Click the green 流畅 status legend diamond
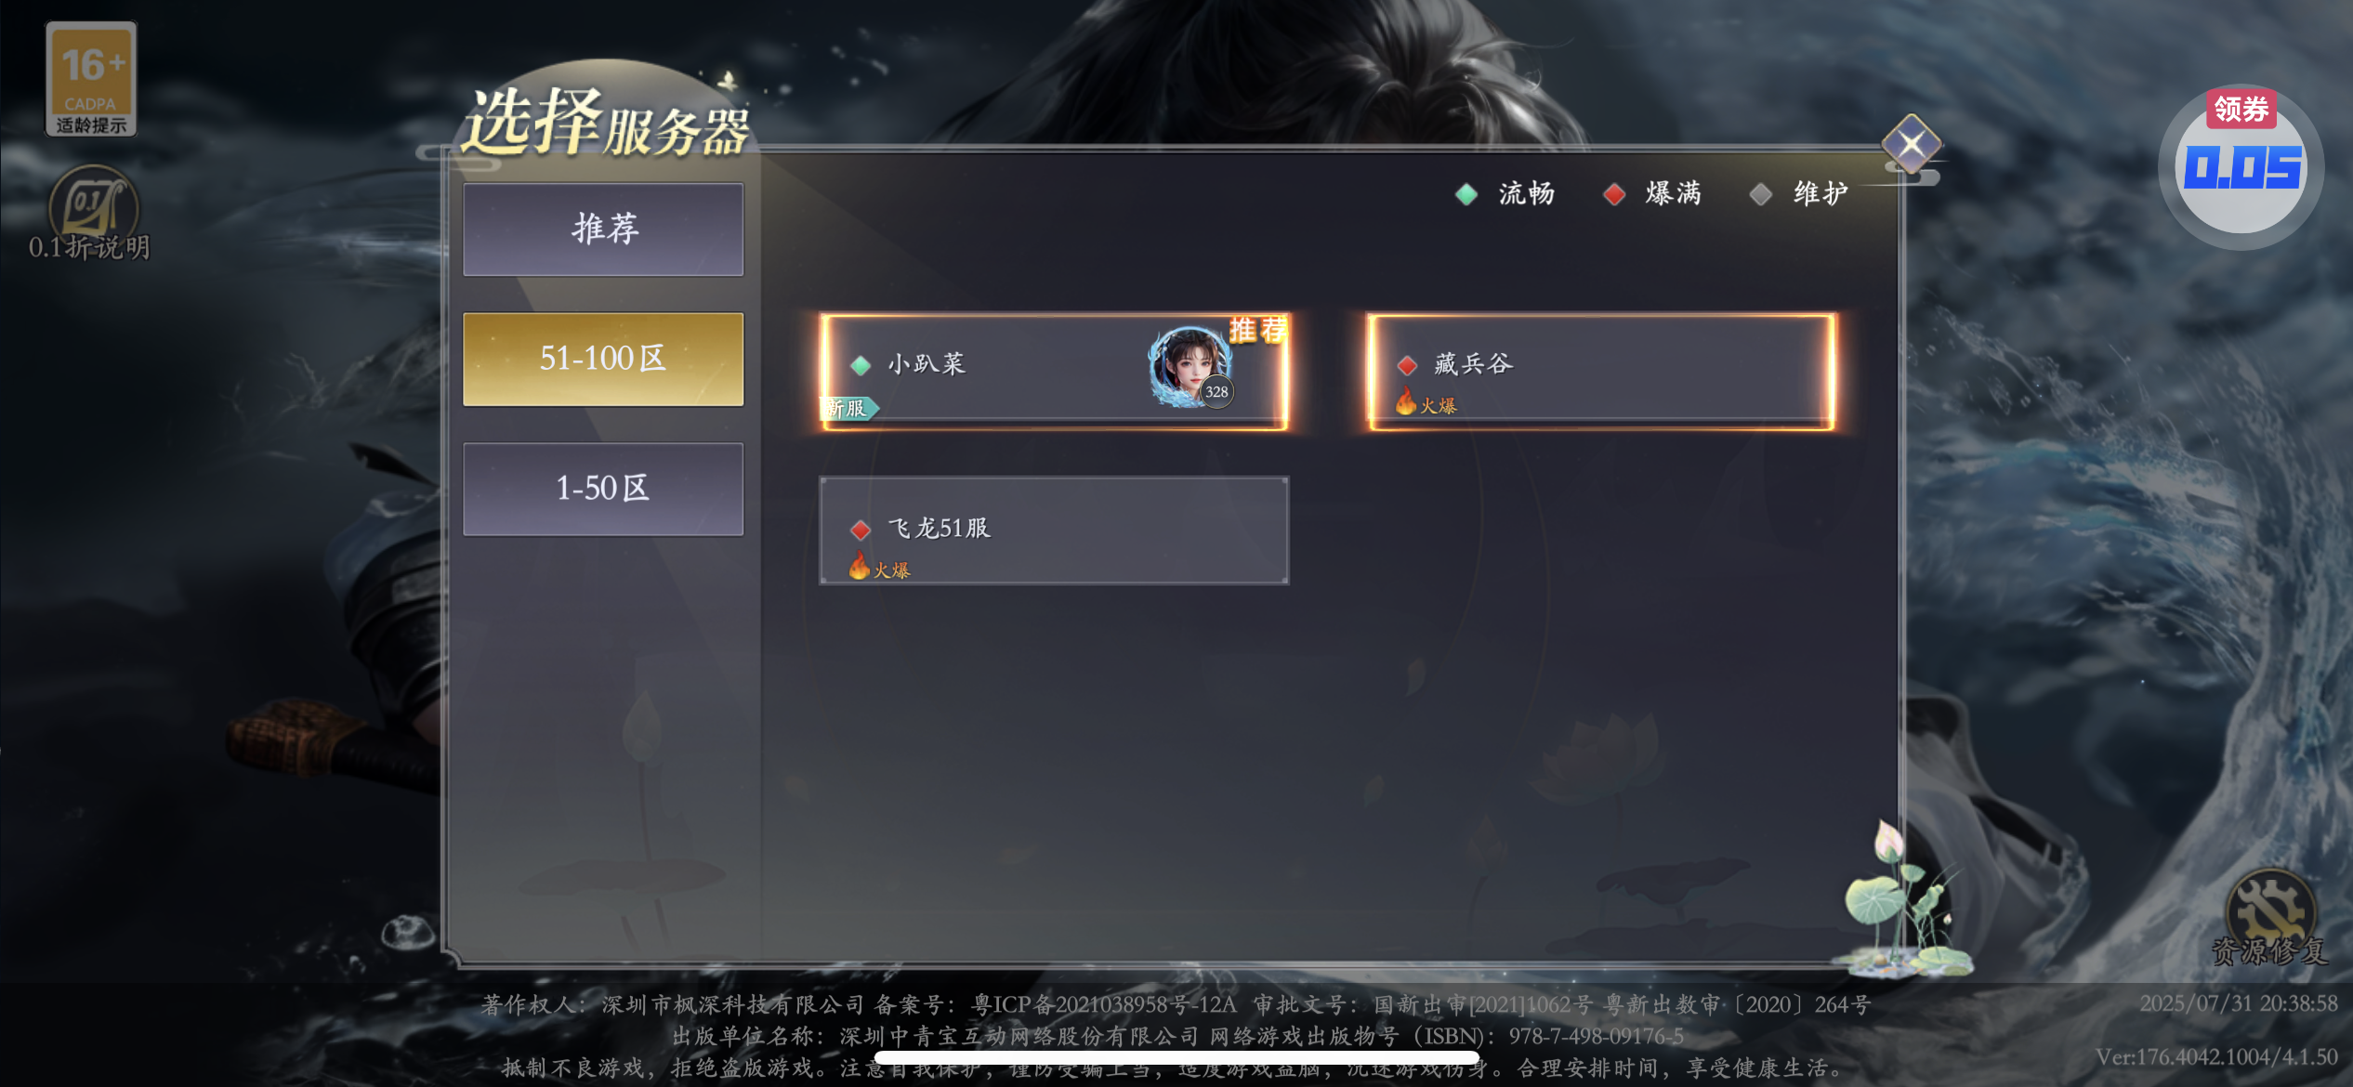Screen dimensions: 2353x1087 pos(1466,193)
